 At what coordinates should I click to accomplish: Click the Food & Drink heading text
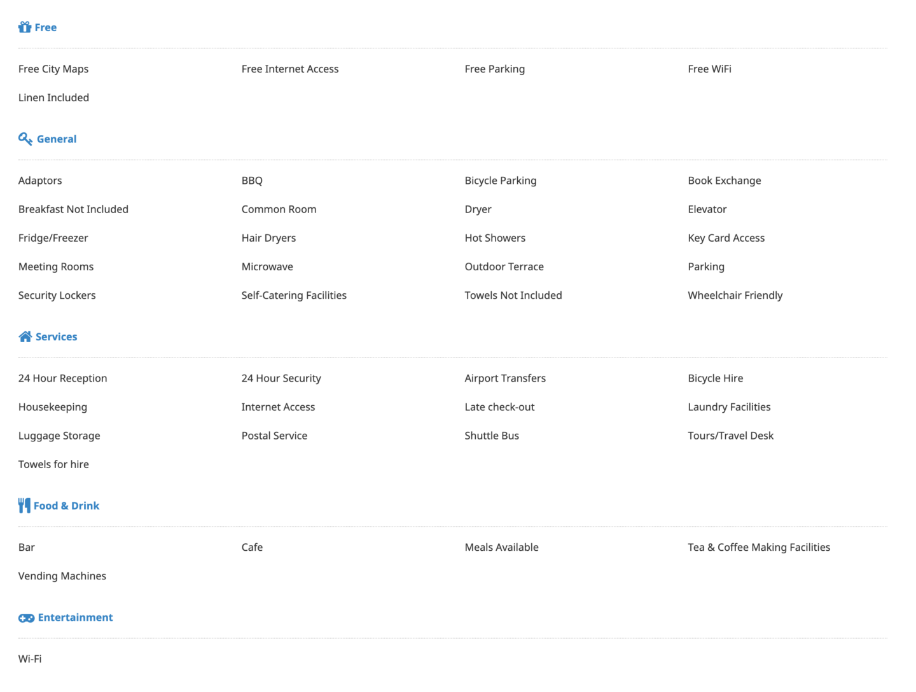tap(67, 506)
